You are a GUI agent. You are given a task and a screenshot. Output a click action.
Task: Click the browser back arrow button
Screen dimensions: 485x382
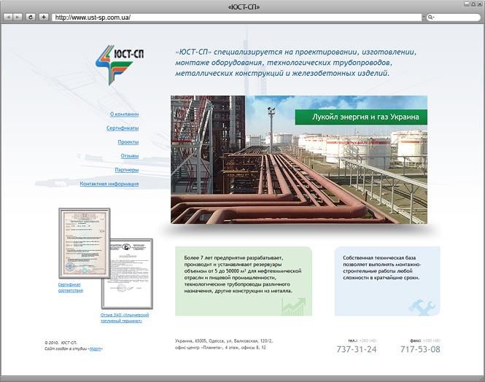8,17
